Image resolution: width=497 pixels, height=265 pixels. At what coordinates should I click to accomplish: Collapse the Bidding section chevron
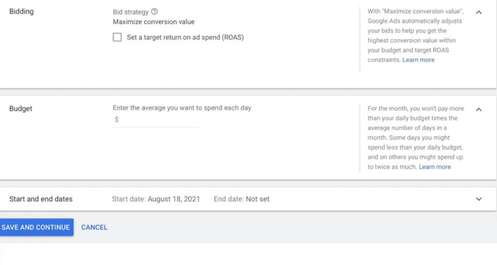point(479,12)
